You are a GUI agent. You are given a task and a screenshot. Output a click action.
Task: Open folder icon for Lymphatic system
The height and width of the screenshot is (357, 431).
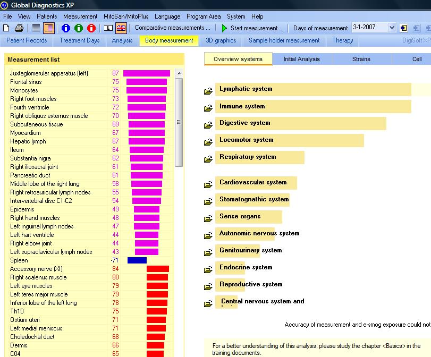click(208, 91)
